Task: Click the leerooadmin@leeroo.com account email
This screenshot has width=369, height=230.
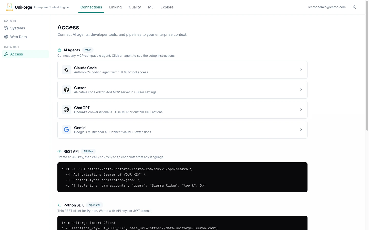Action: [327, 7]
